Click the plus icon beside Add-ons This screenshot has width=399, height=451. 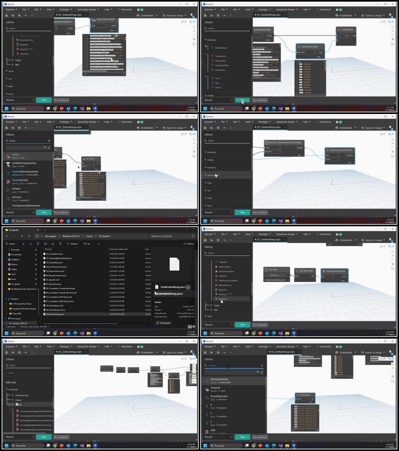pyautogui.click(x=50, y=382)
